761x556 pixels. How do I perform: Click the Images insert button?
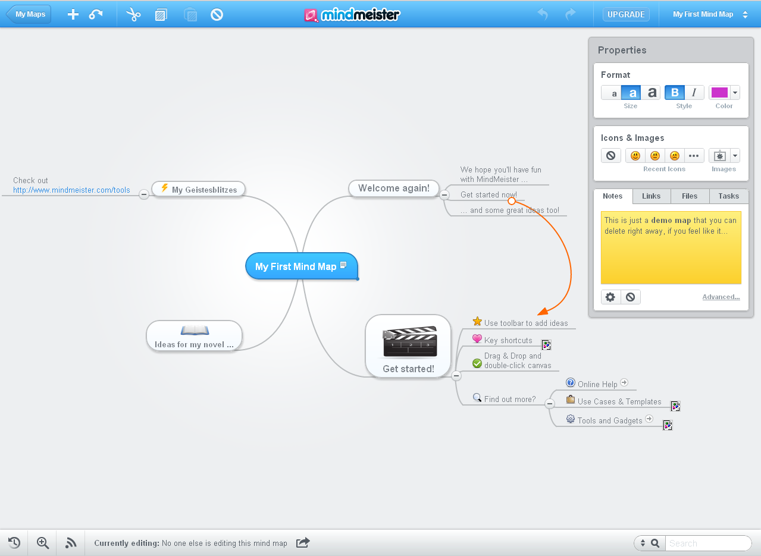coord(720,156)
